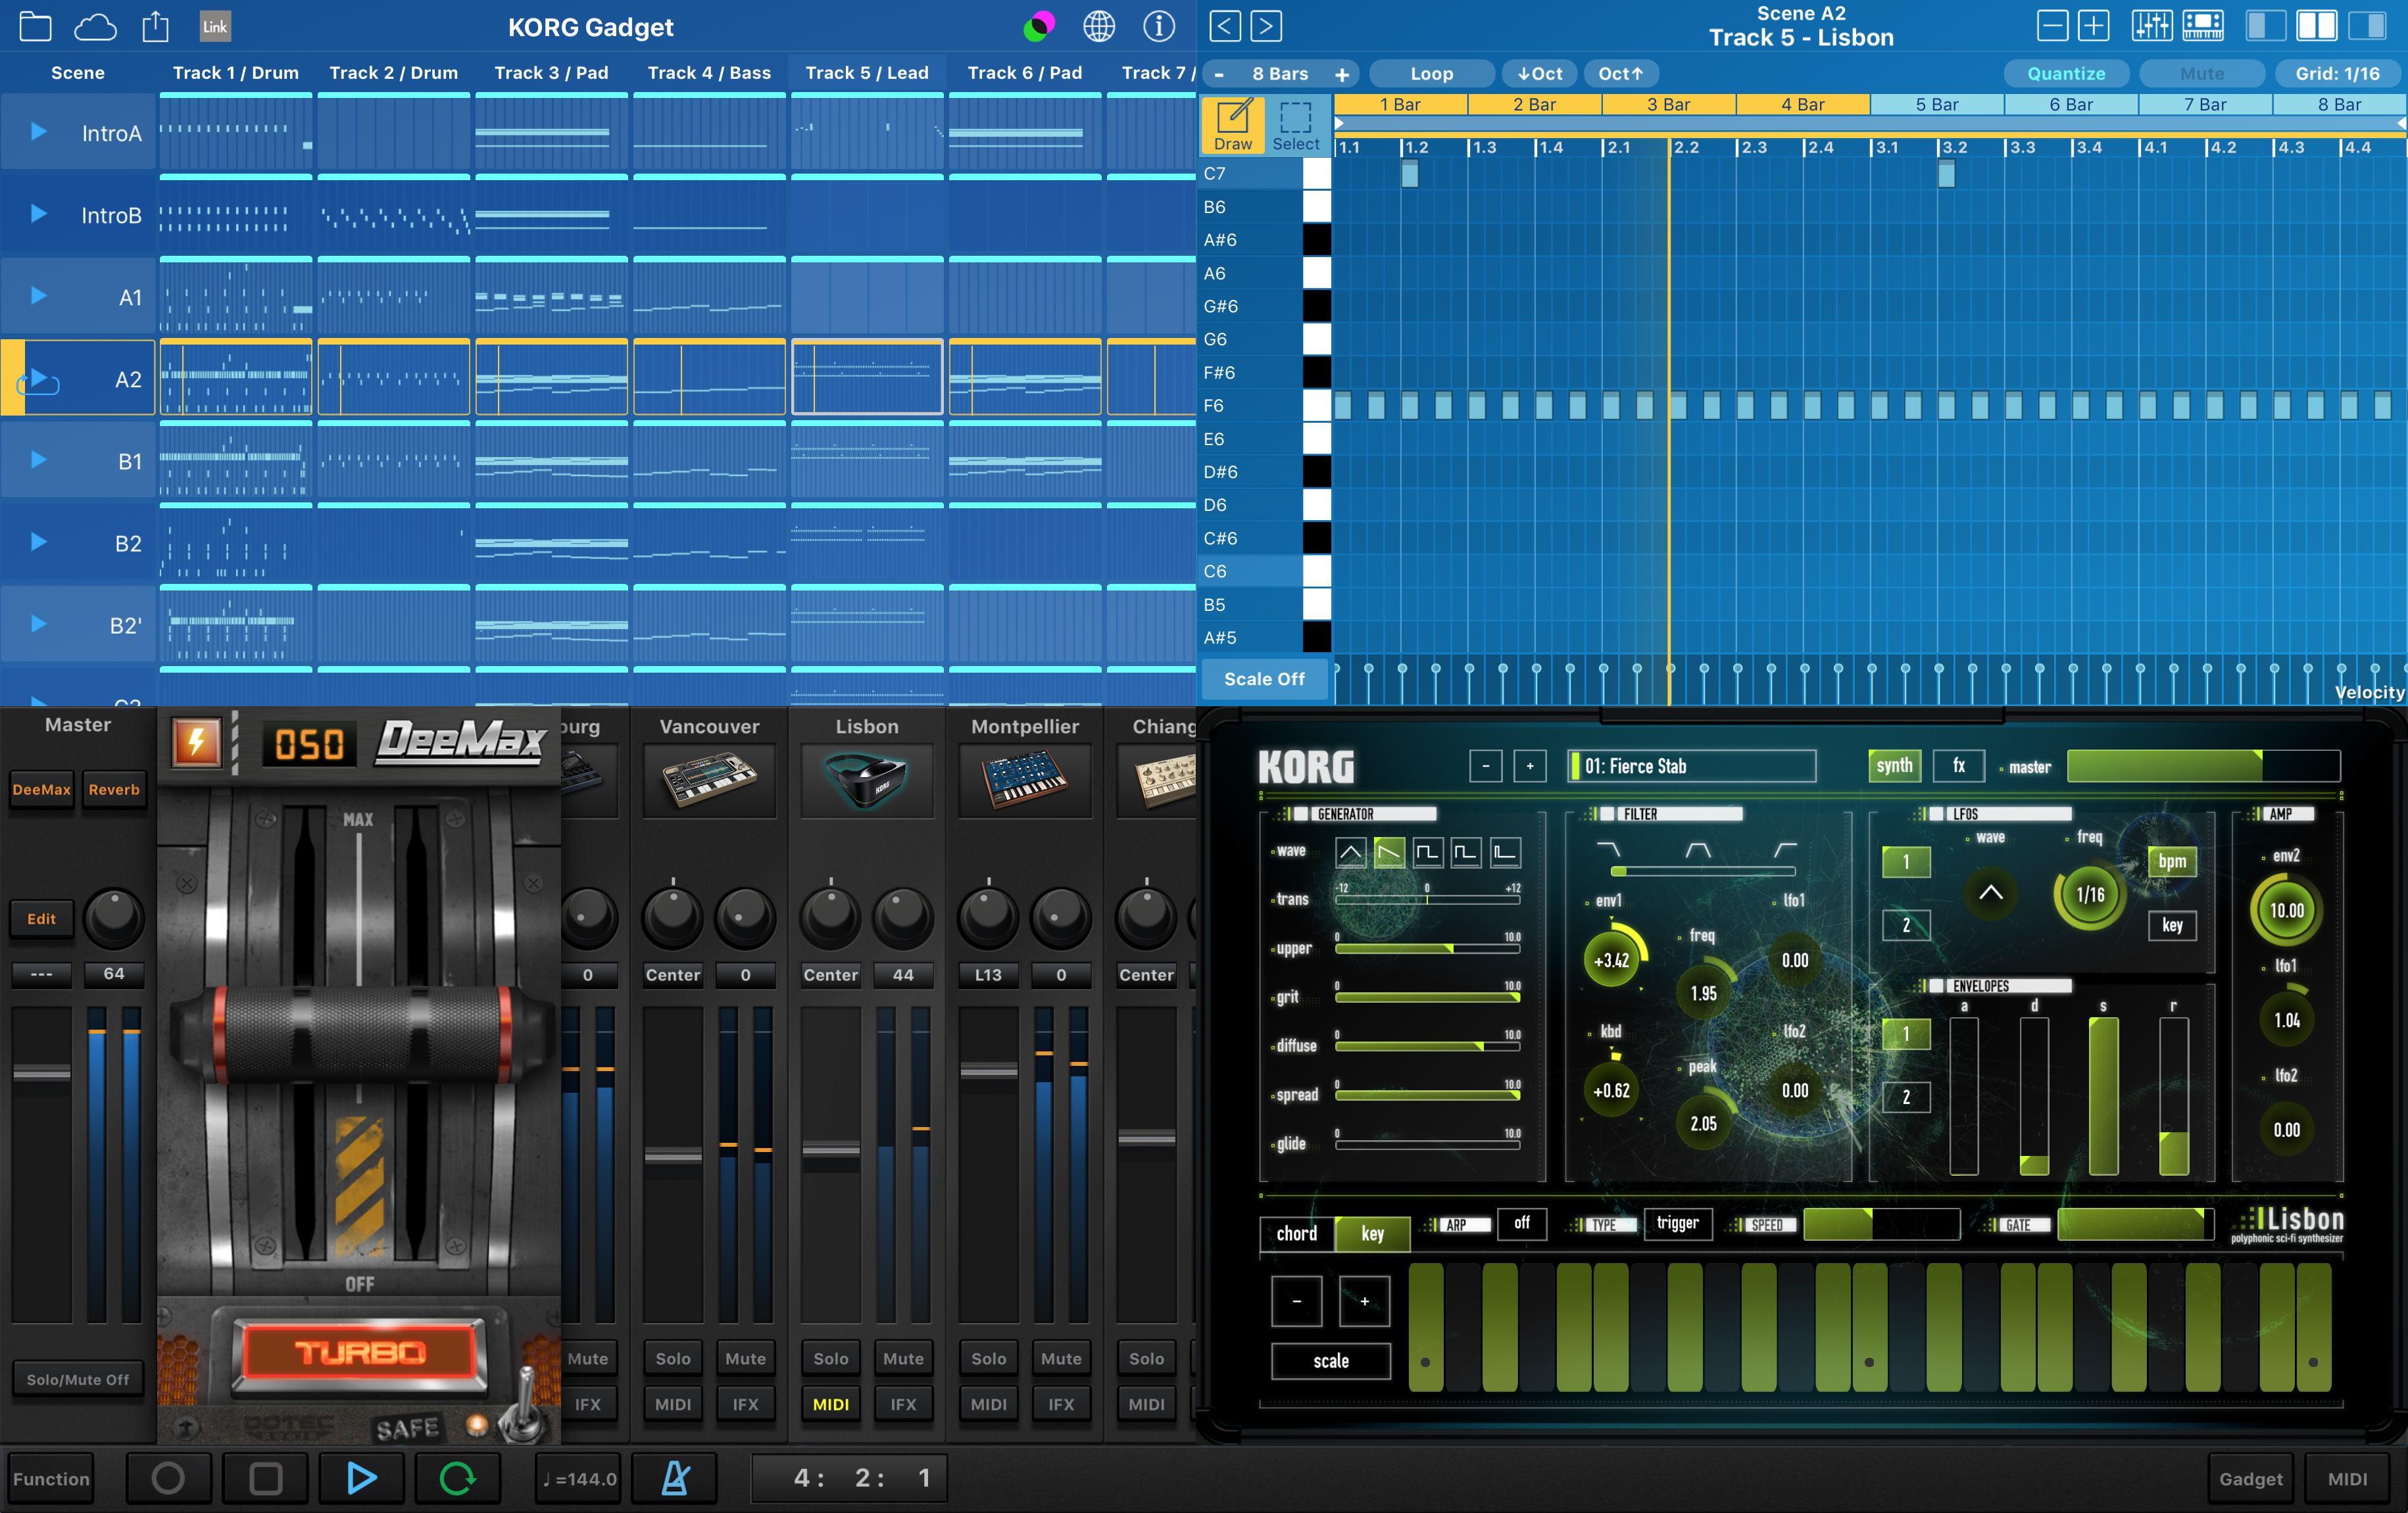Viewport: 2408px width, 1513px height.
Task: Open the tempo 144.0 setting
Action: tap(579, 1478)
